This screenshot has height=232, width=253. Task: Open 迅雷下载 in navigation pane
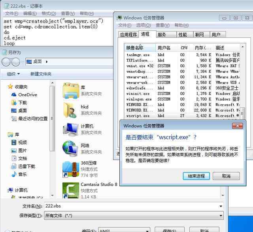pyautogui.click(x=23, y=167)
